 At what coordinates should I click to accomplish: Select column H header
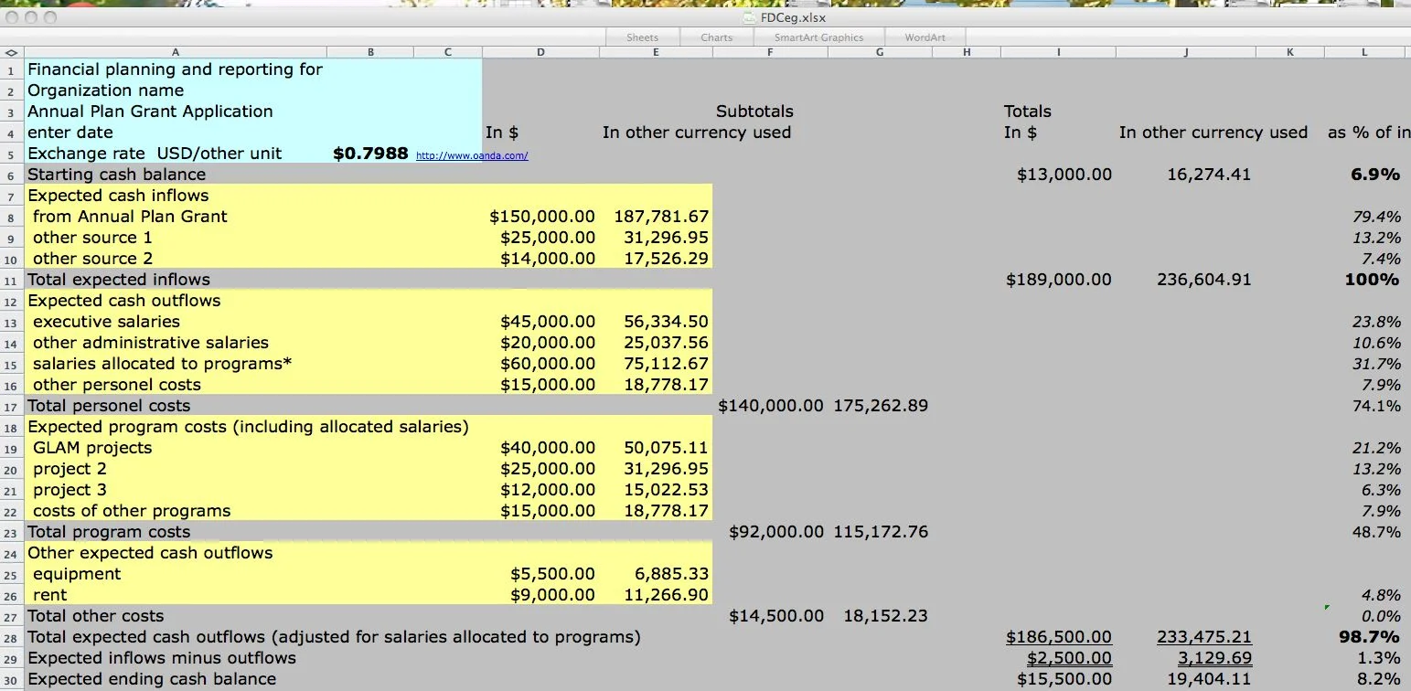click(x=967, y=52)
